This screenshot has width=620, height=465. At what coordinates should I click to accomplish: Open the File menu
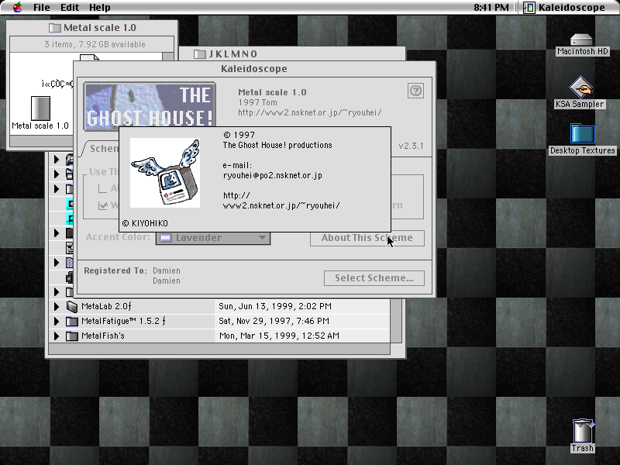[42, 8]
